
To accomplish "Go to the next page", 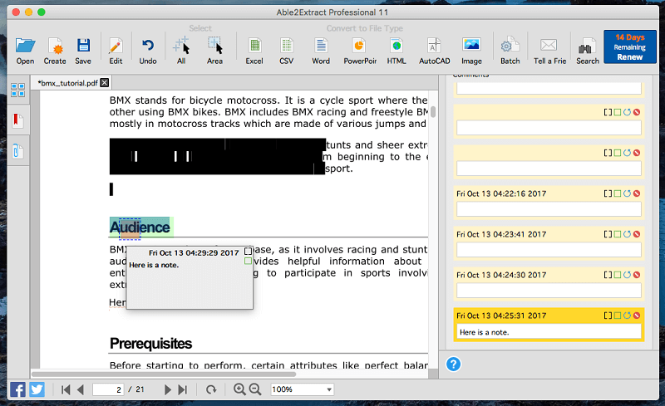I will coord(168,389).
